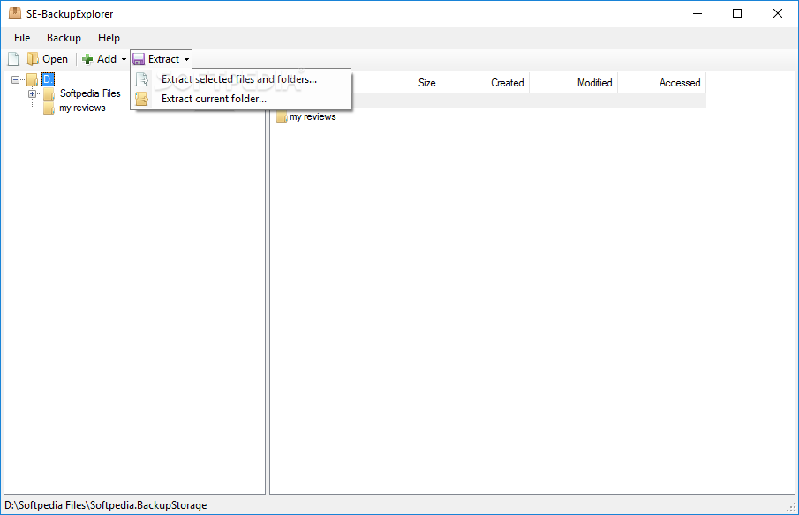
Task: Sort by the Accessed column header
Action: point(661,83)
